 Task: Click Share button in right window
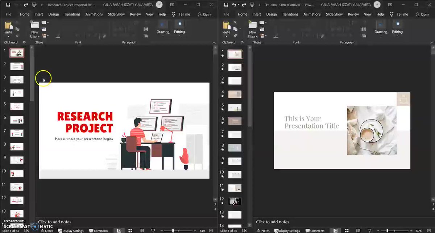(423, 14)
